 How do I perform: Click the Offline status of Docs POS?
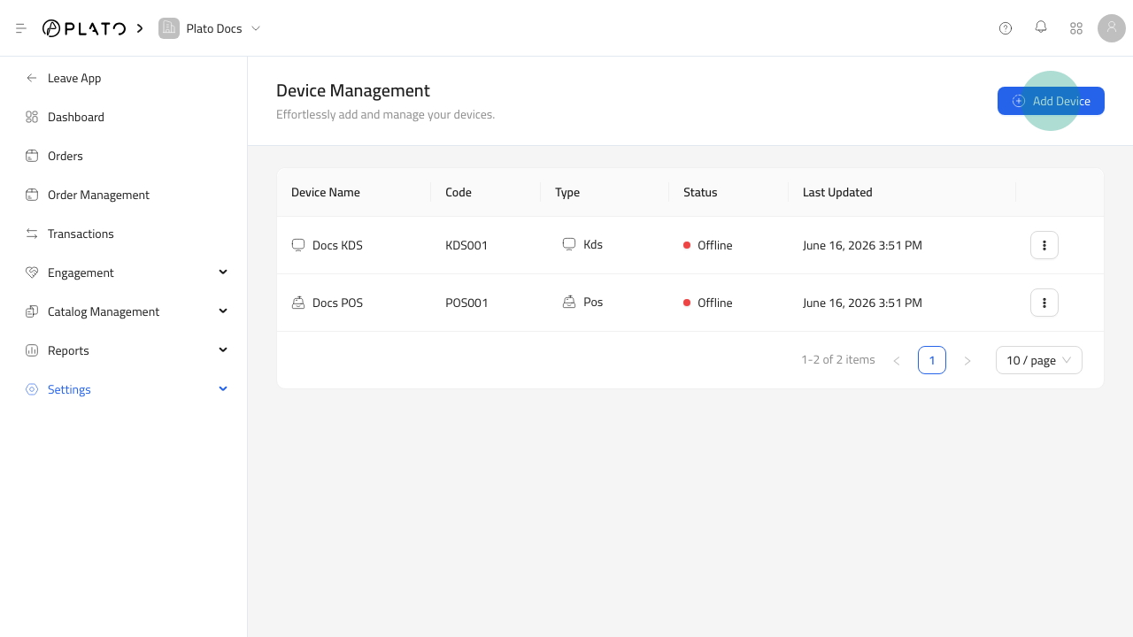point(708,303)
